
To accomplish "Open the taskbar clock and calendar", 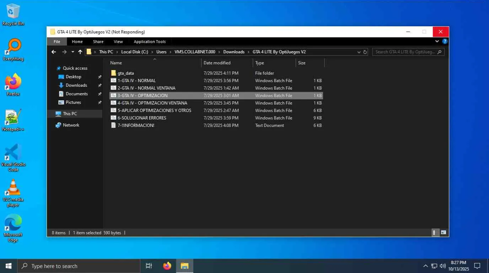I will [458, 266].
